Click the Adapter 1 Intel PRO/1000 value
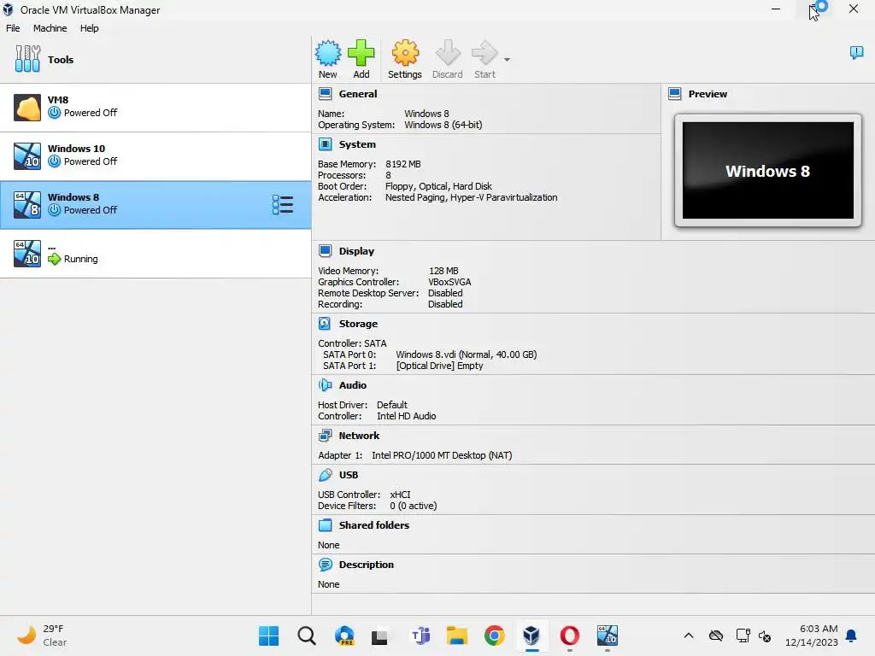Screen dimensions: 875x656 tap(442, 455)
